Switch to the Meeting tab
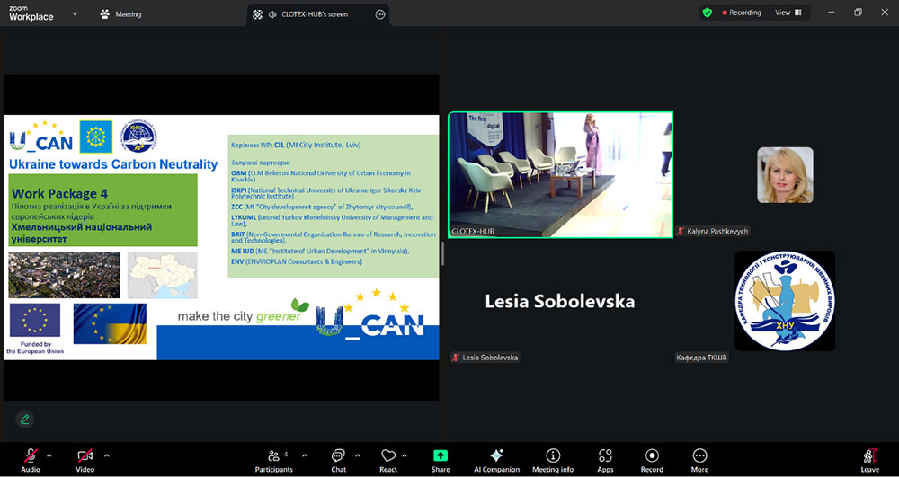The image size is (899, 477). click(x=120, y=14)
